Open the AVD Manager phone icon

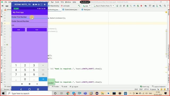pyautogui.click(x=157, y=6)
